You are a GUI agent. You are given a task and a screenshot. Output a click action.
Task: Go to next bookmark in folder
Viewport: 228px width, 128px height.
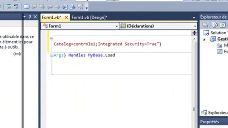tap(57, 7)
